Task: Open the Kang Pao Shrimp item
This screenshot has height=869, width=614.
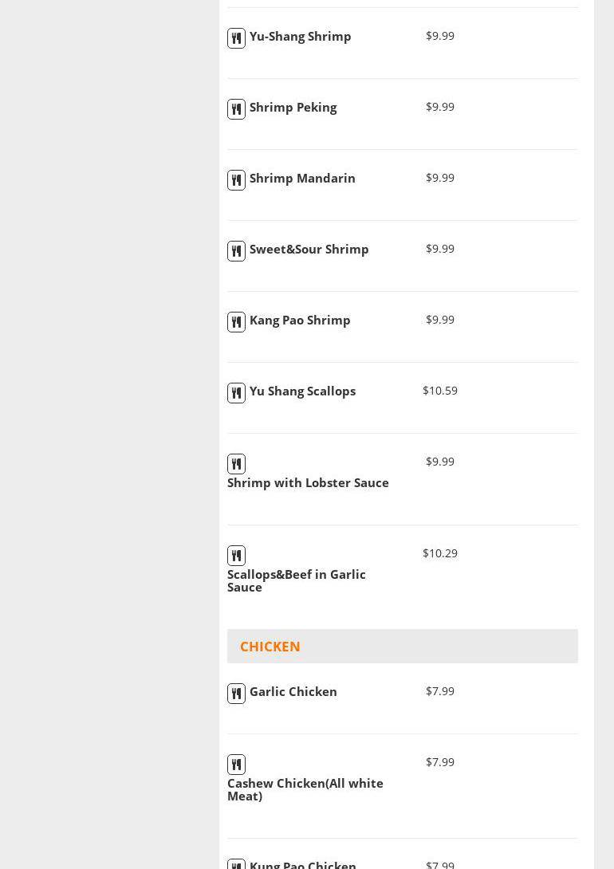Action: click(x=300, y=320)
